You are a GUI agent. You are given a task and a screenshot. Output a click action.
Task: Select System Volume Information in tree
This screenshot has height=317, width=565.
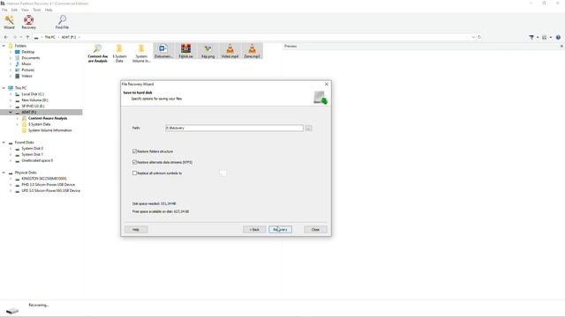point(49,130)
